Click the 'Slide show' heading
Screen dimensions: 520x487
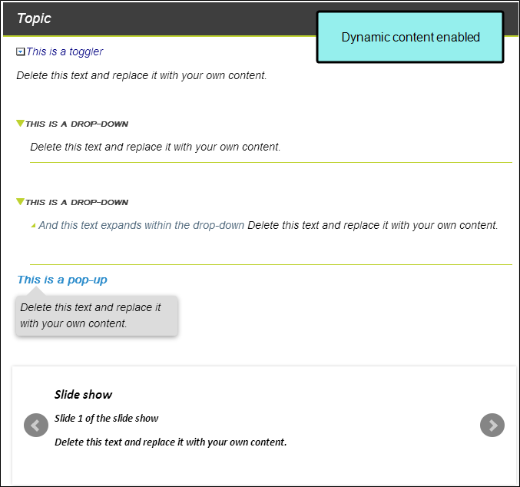[83, 395]
